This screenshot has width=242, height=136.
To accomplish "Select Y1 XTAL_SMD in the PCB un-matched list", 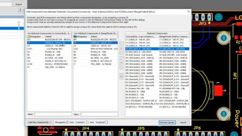I will 96,64.
